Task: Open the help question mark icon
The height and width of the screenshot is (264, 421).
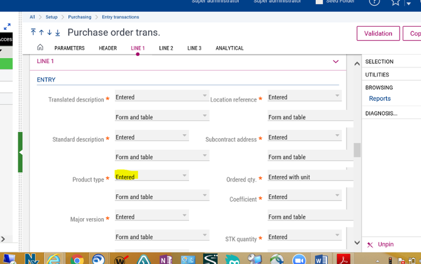Action: tap(374, 2)
